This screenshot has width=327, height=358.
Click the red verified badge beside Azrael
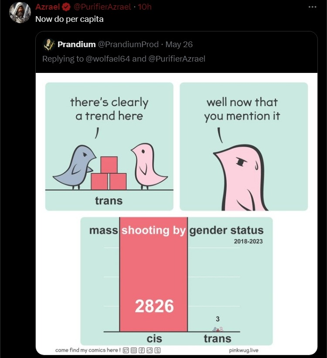click(66, 7)
